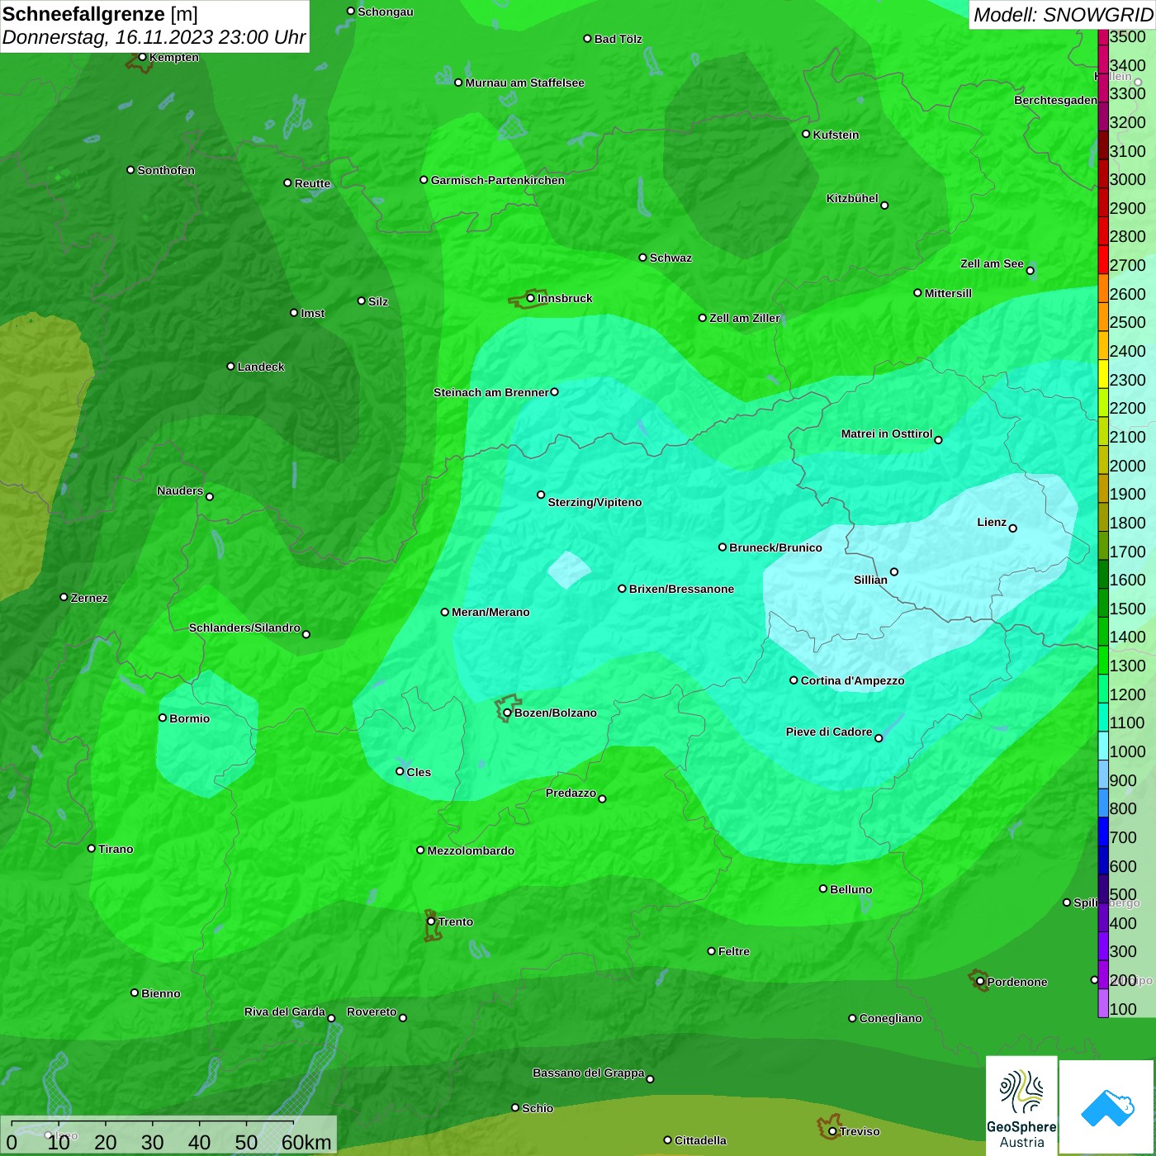Click the Conegliano label
Screen dimensions: 1156x1156
890,1018
